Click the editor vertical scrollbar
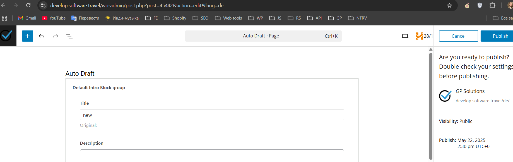This screenshot has width=513, height=162. [x=431, y=106]
